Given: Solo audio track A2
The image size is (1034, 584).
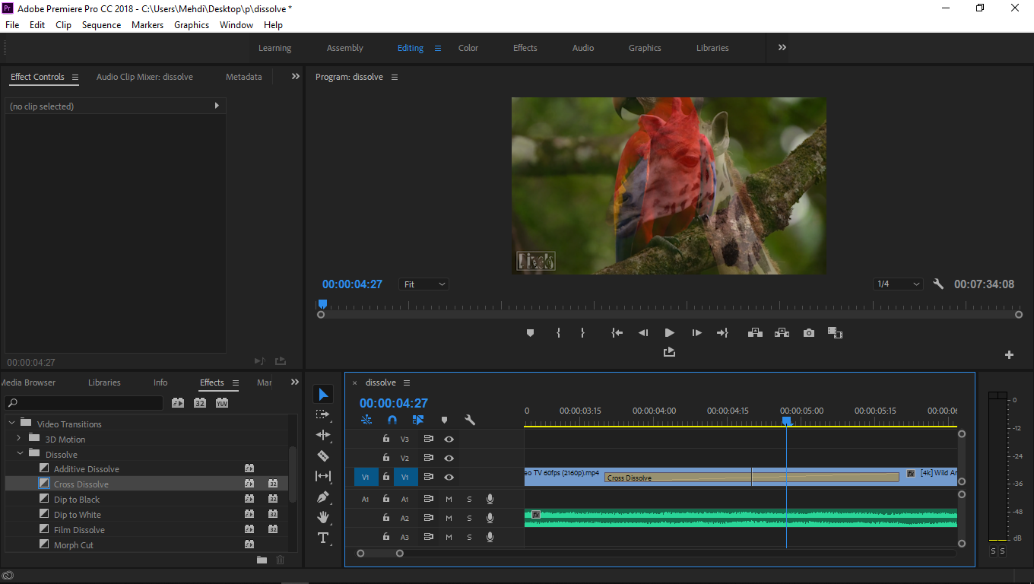Looking at the screenshot, I should tap(469, 518).
